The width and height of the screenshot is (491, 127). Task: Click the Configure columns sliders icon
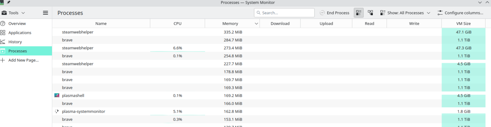[440, 13]
